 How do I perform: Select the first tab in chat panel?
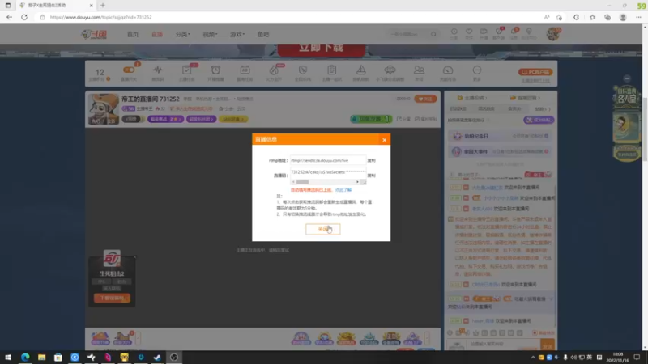click(x=458, y=109)
